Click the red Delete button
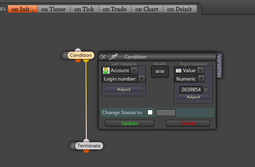Screen dimensions: 255x167 point(188,123)
